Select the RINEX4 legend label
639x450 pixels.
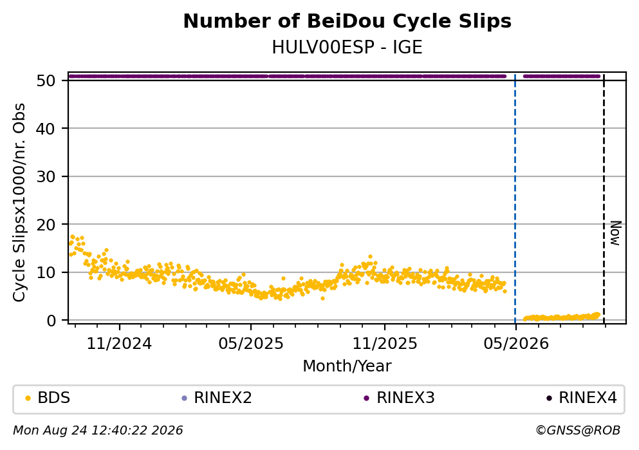(588, 398)
